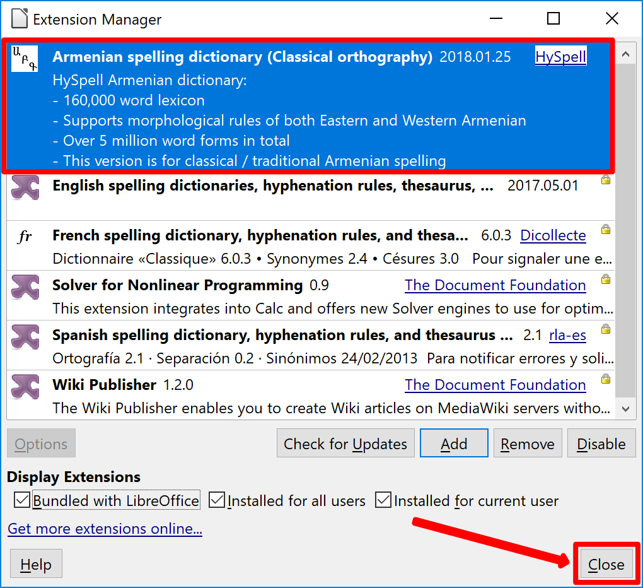Screen dimensions: 643x588
Task: Open the HySpell publisher link
Action: 560,57
